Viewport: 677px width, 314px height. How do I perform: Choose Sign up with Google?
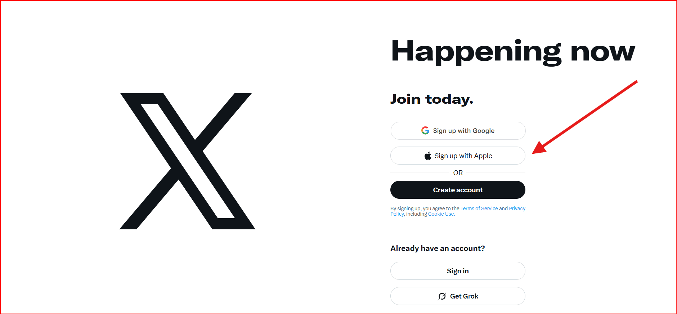pyautogui.click(x=458, y=131)
